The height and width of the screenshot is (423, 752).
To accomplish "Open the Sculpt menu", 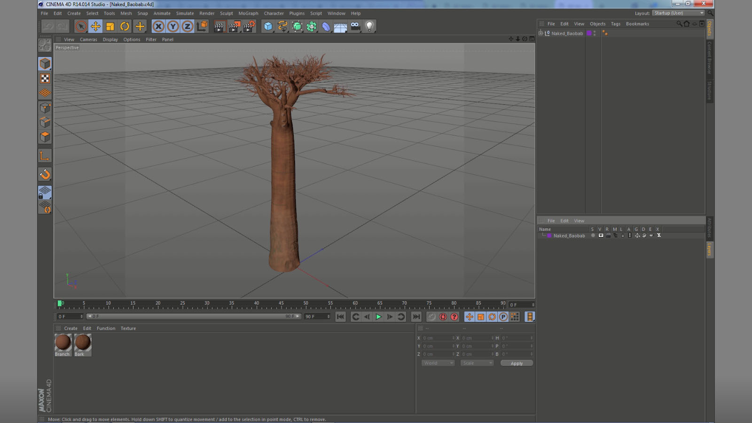I will tap(226, 13).
